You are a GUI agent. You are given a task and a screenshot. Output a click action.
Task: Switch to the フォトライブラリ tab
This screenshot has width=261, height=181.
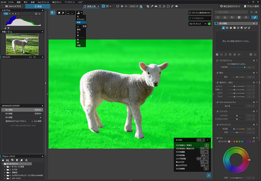[13, 6]
